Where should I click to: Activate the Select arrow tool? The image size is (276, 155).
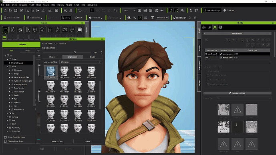click(x=92, y=10)
